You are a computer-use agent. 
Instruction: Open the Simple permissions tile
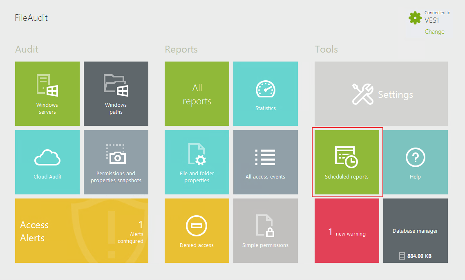(266, 231)
